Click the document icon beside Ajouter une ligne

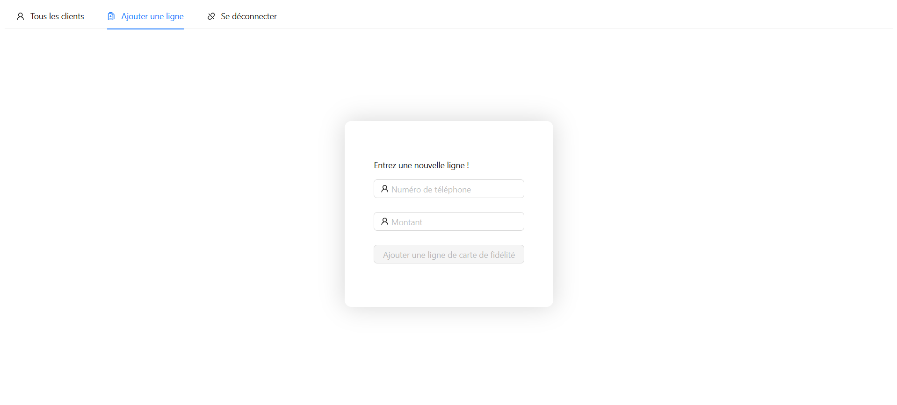pos(111,16)
